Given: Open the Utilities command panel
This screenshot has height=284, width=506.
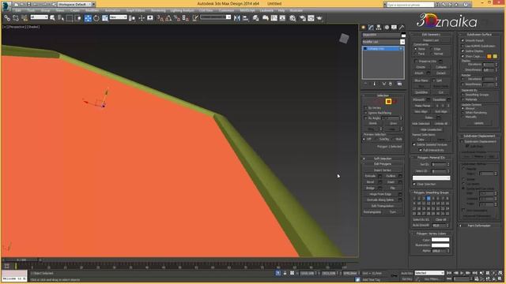Looking at the screenshot, I should 402,28.
